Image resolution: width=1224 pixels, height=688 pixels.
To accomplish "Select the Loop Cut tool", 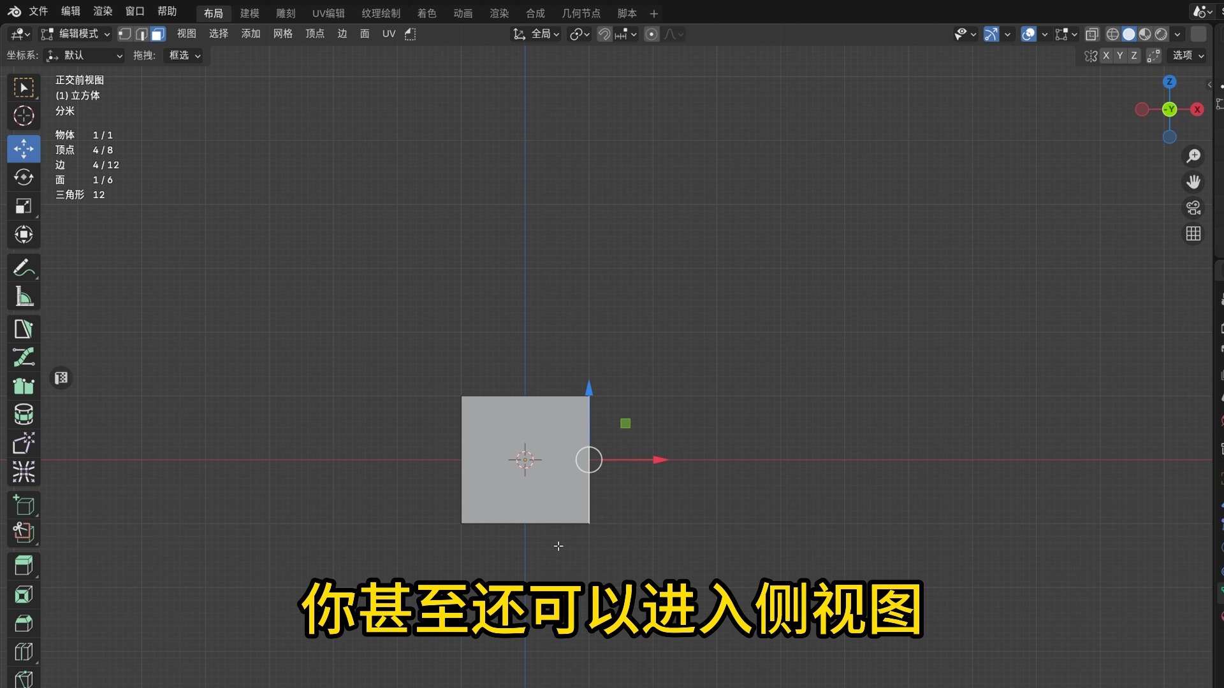I will pyautogui.click(x=24, y=652).
